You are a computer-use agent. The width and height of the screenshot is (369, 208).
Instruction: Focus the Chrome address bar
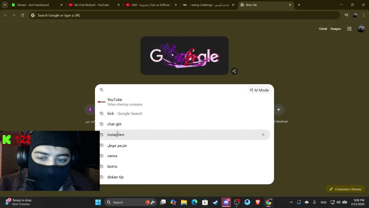(x=184, y=15)
